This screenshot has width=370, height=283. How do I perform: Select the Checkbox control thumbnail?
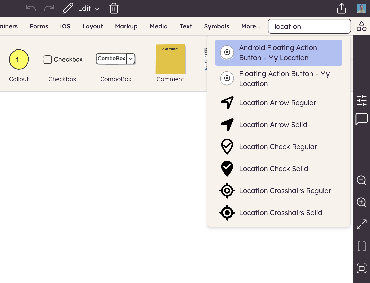63,60
